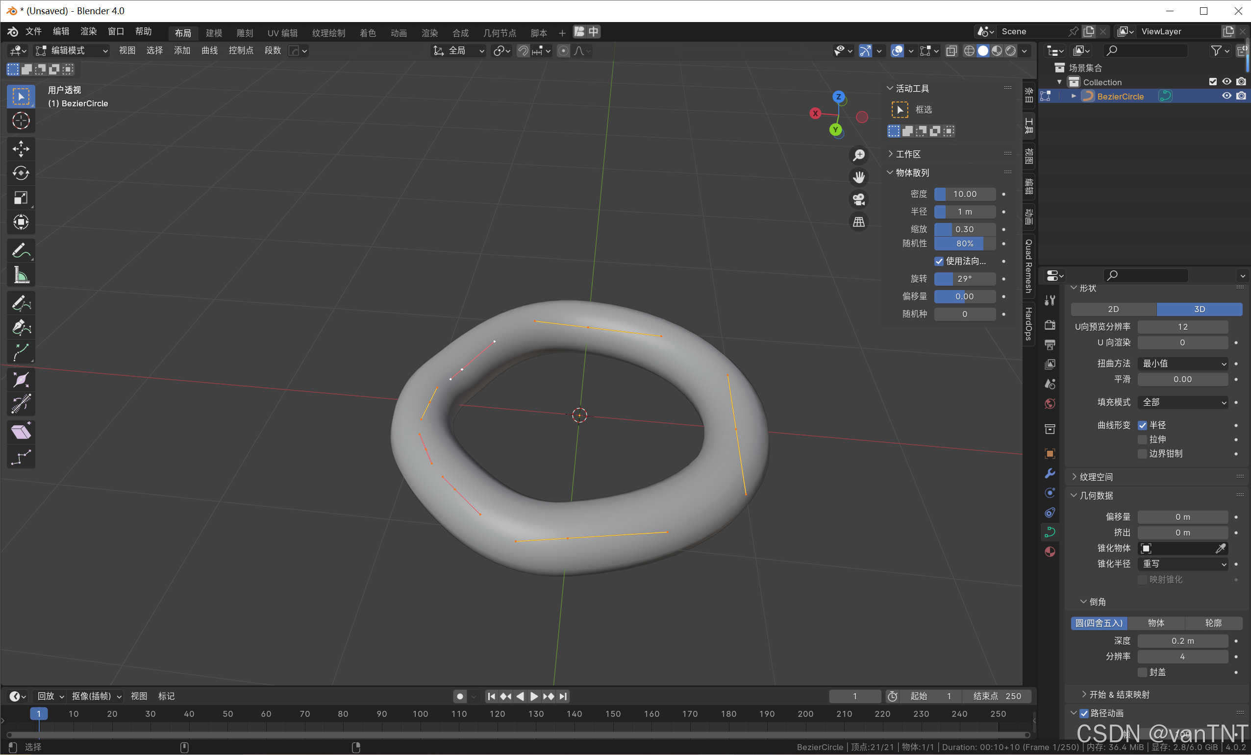1251x755 pixels.
Task: Click the 随机性 80% slider
Action: (964, 244)
